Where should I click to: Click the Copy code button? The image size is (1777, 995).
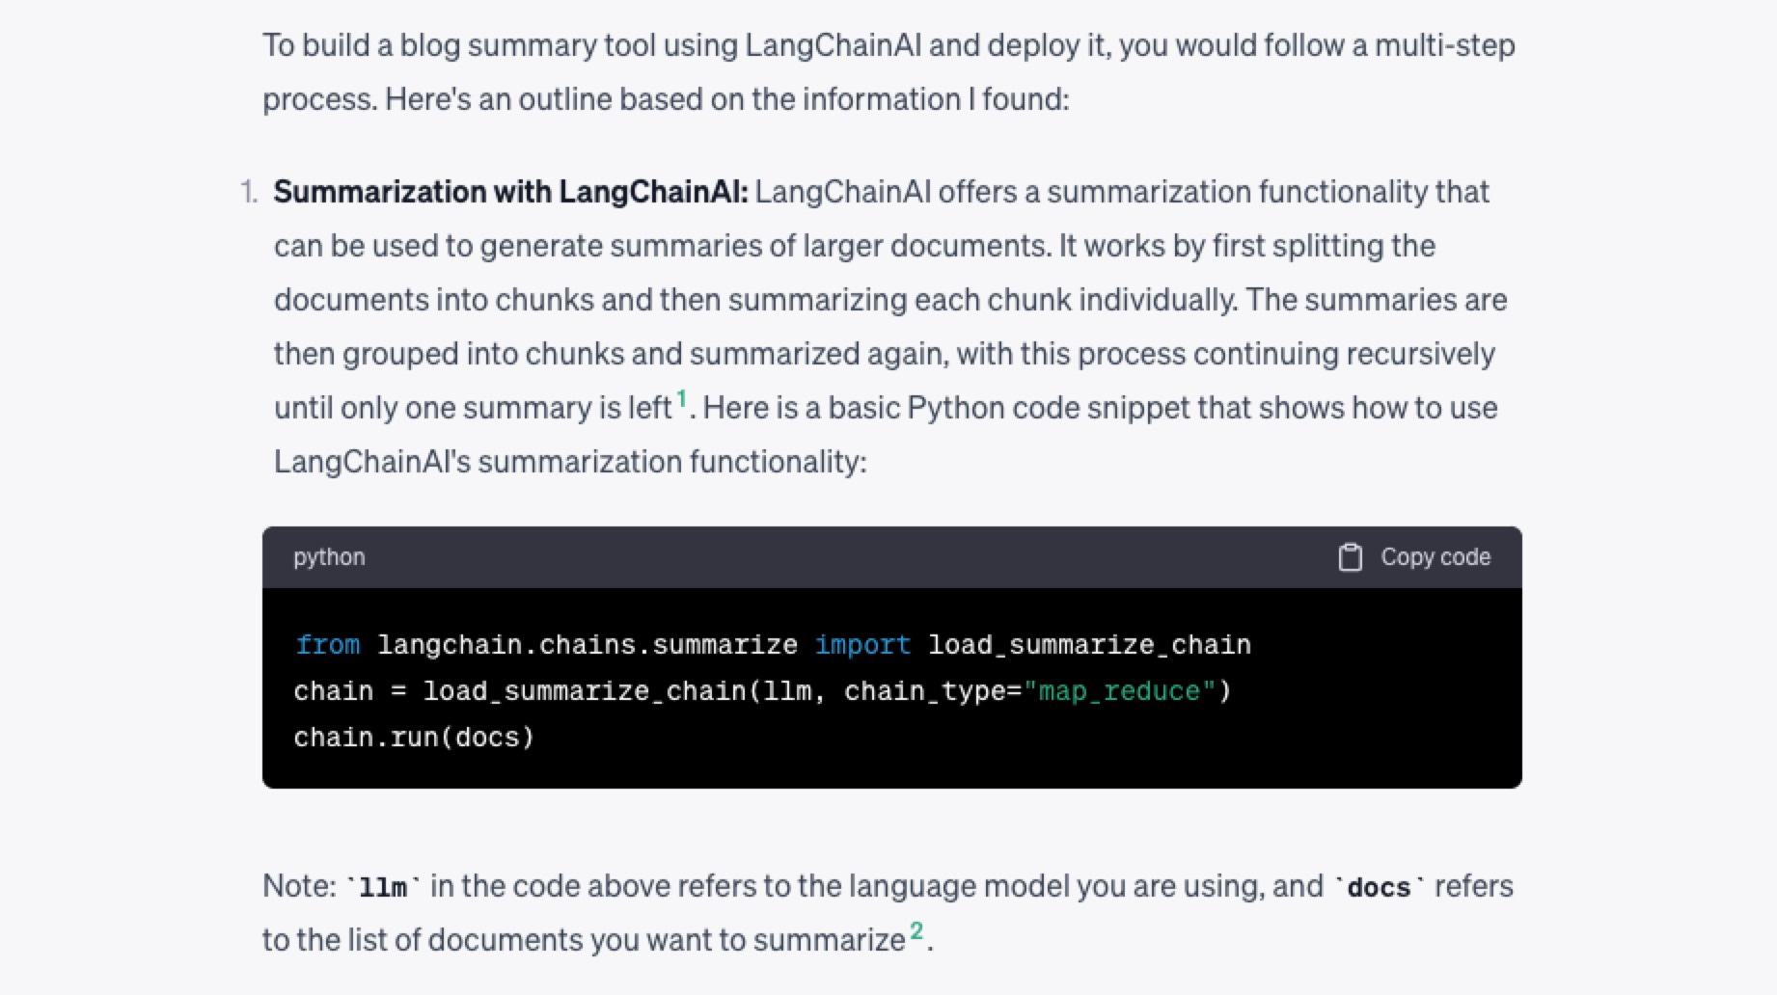pos(1435,556)
